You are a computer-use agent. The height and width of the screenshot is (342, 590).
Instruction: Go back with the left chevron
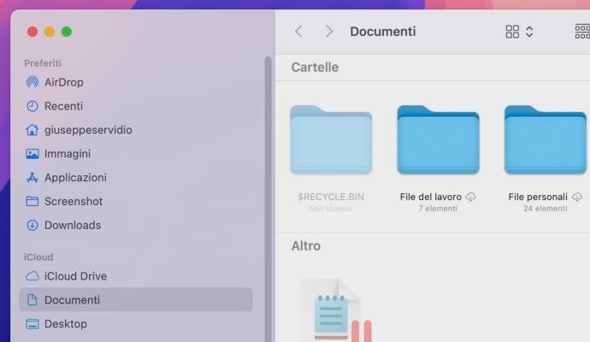coord(298,32)
